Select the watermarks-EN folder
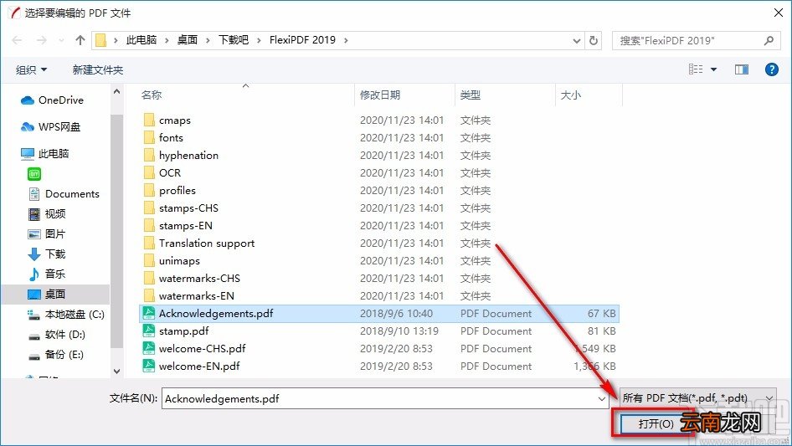The image size is (792, 446). [x=189, y=296]
